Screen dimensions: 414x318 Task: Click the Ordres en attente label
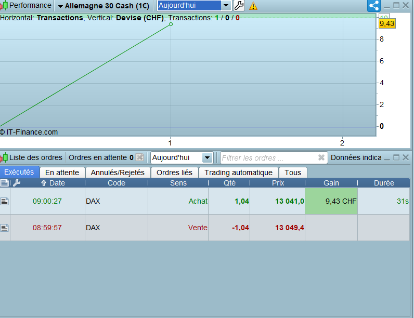pyautogui.click(x=98, y=157)
